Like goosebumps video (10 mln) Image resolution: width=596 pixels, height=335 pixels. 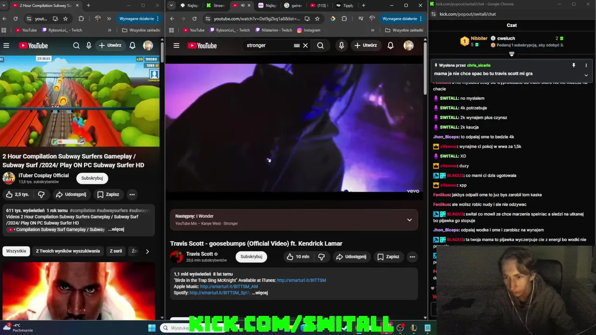point(298,257)
